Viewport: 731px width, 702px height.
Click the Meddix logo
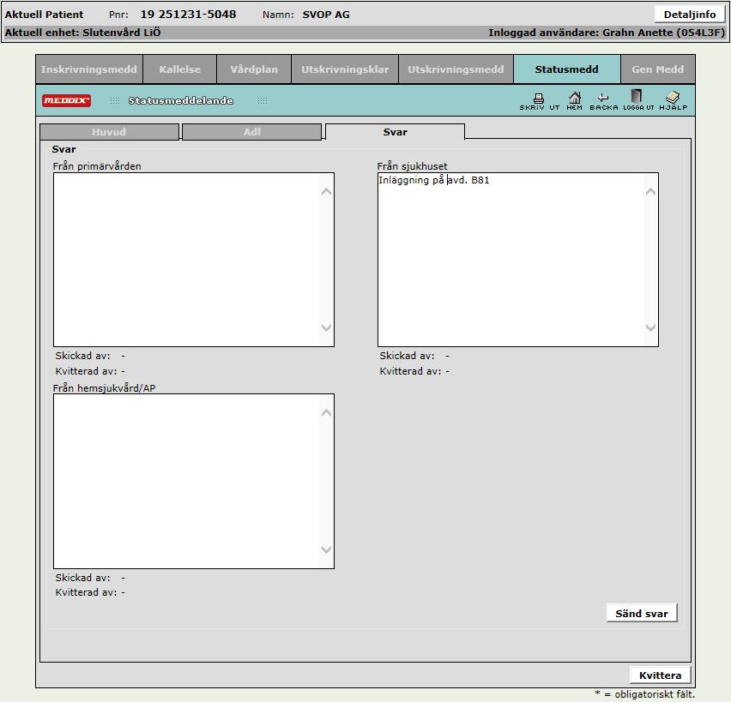(66, 100)
